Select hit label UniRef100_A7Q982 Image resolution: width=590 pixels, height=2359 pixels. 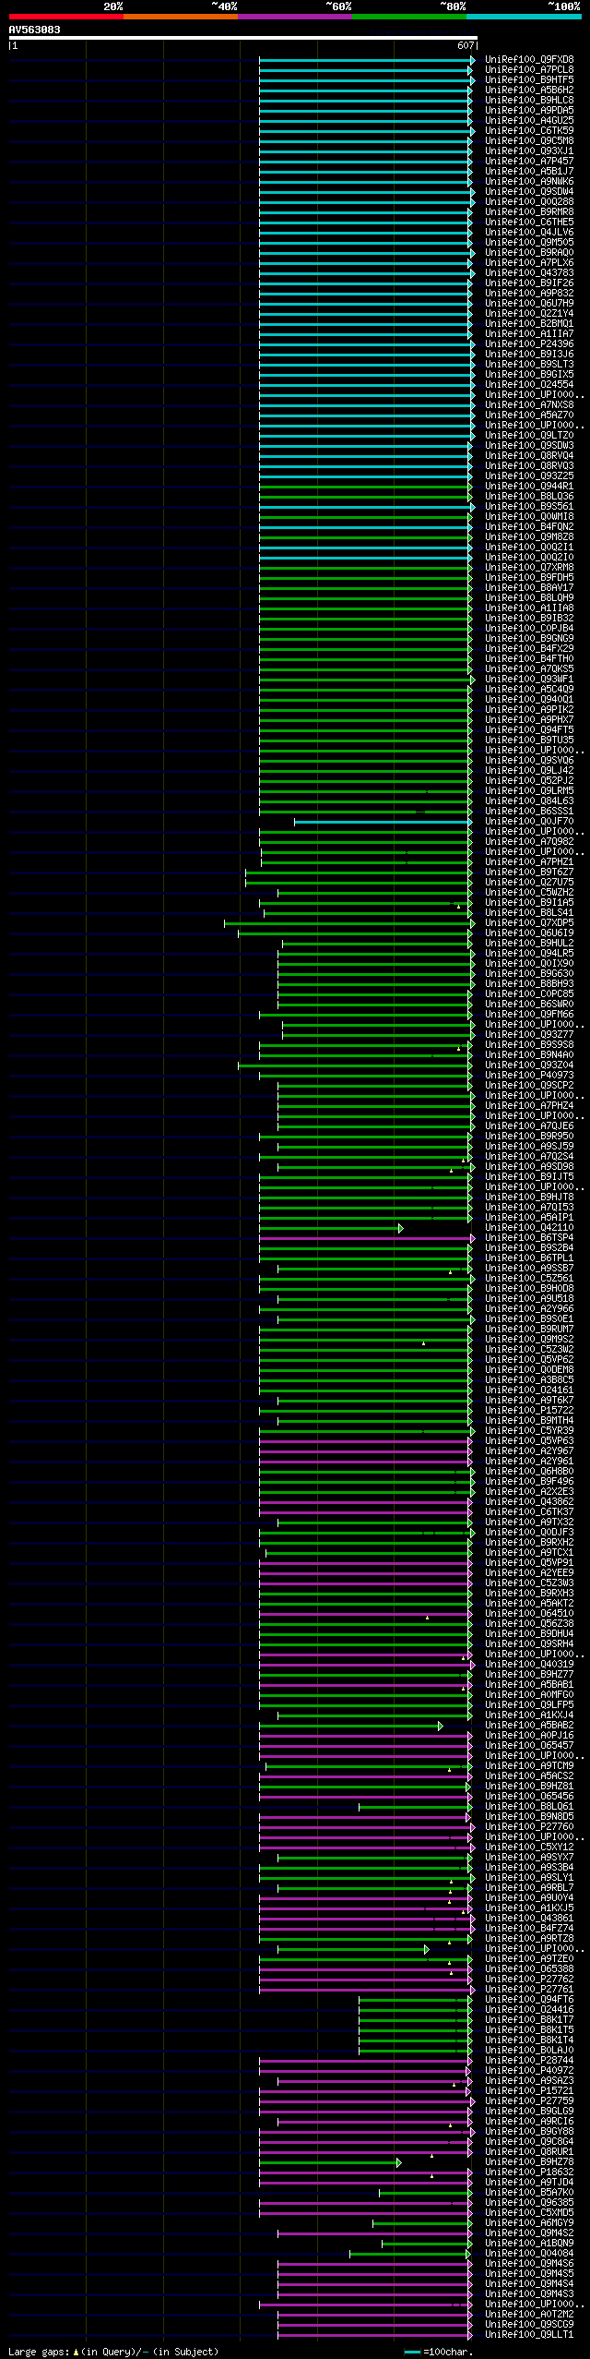coord(529,842)
